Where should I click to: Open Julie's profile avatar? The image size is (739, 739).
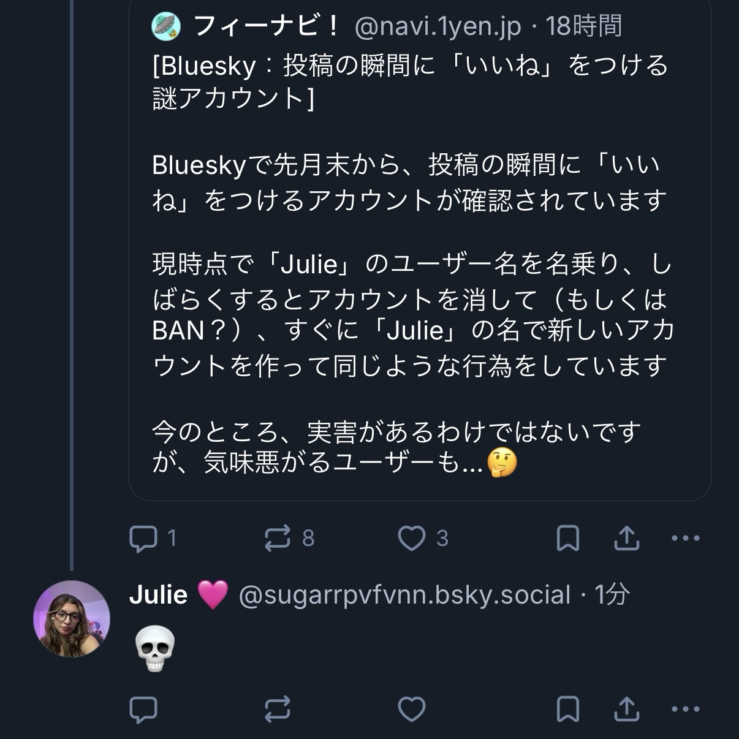coord(72,619)
